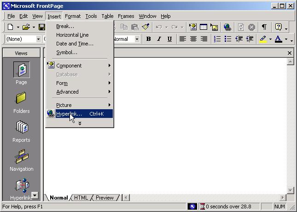Viewport: 297px width, 212px height.
Task: Switch to Folders view
Action: coord(21,102)
